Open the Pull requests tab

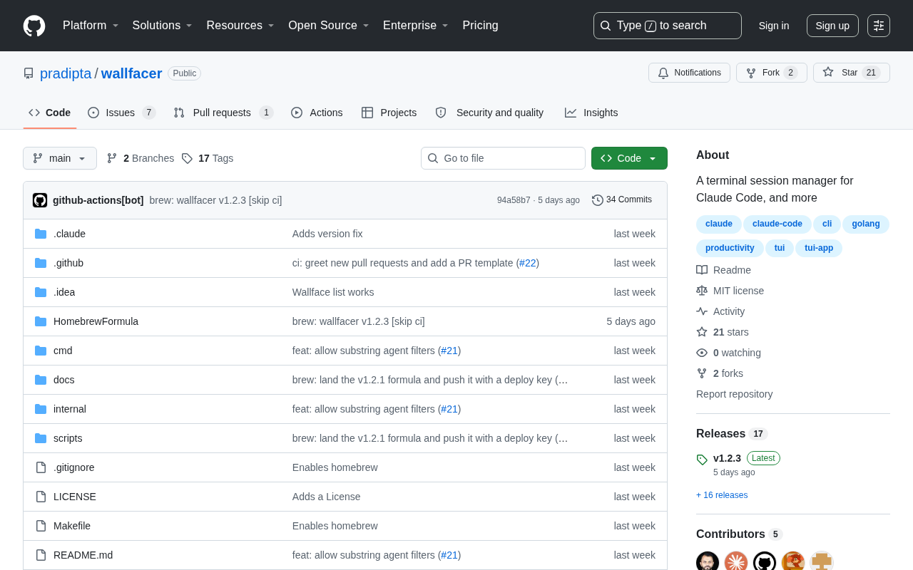(x=223, y=113)
